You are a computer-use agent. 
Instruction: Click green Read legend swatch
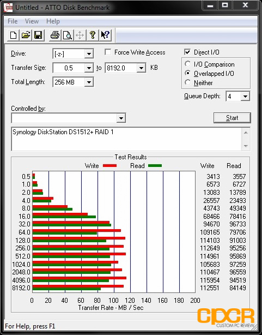155,165
